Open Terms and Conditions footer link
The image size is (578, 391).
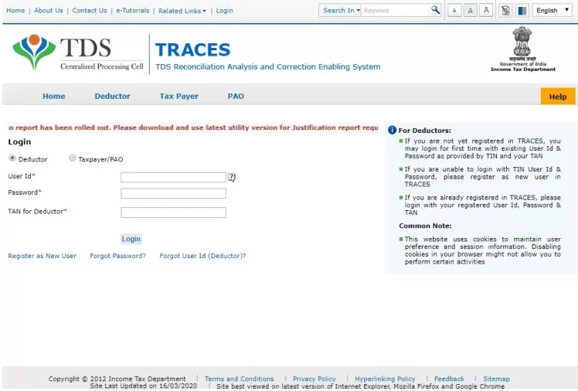click(x=240, y=379)
